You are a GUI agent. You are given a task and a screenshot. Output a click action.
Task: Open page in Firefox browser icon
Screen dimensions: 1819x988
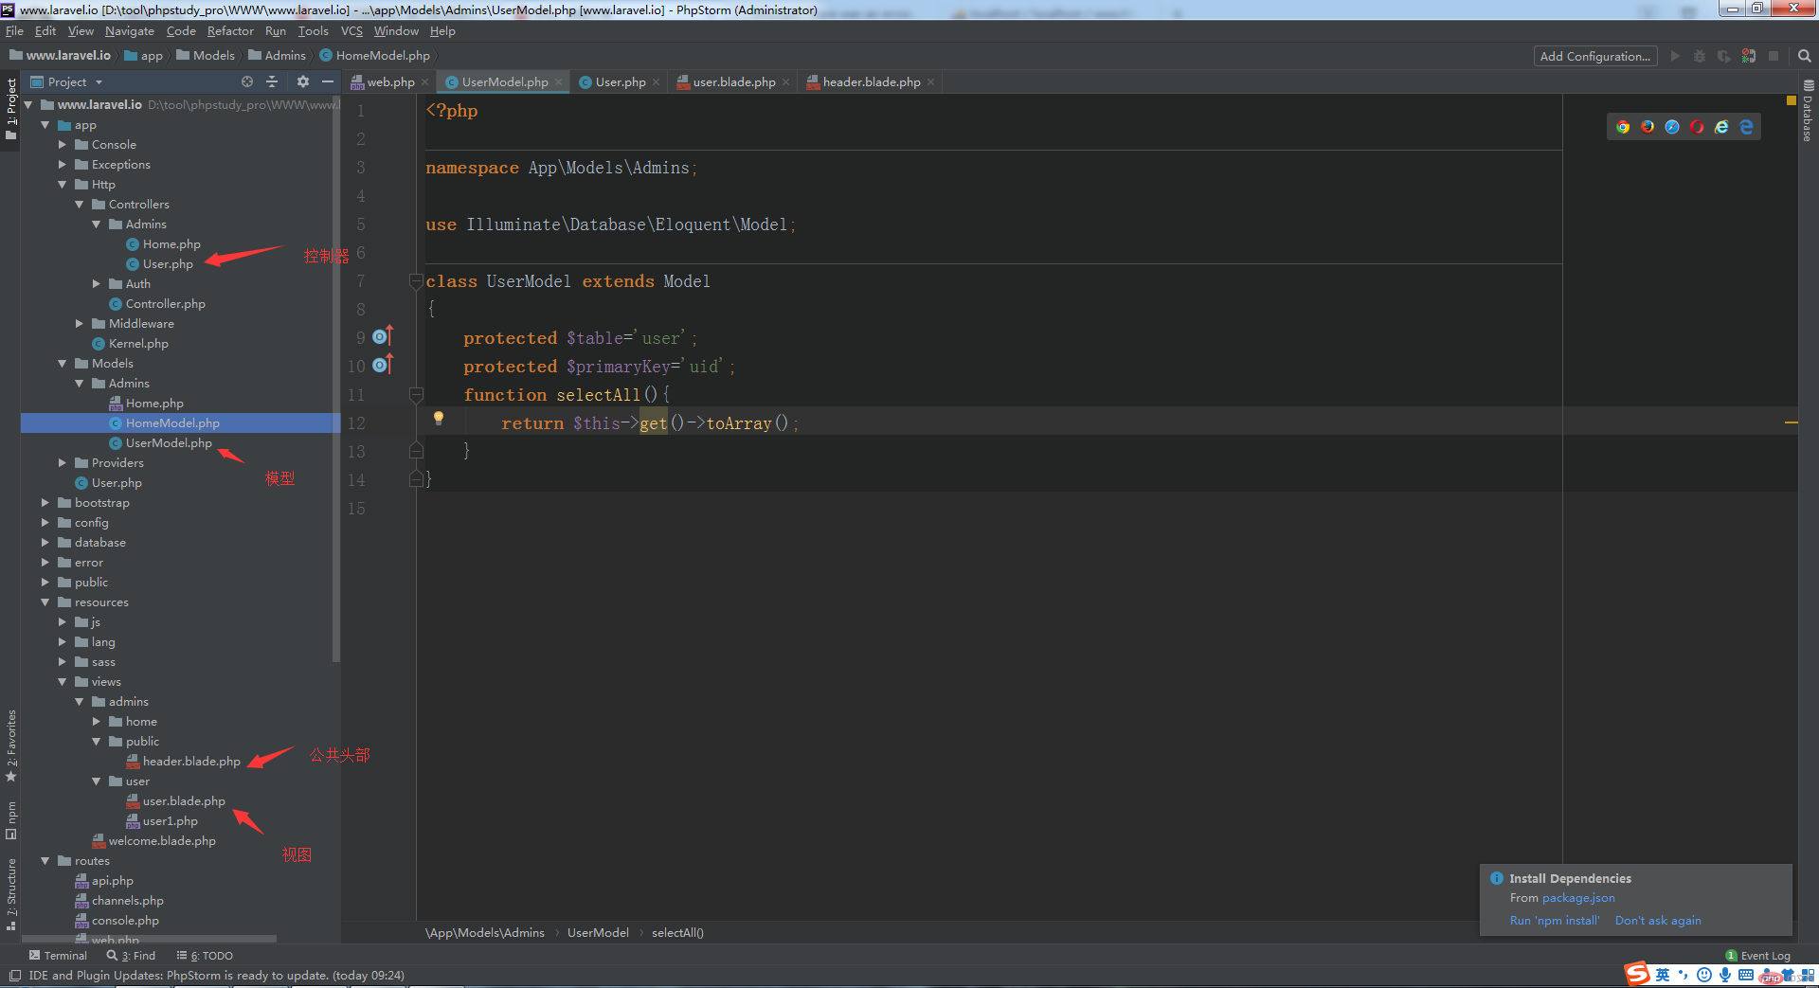pyautogui.click(x=1648, y=127)
